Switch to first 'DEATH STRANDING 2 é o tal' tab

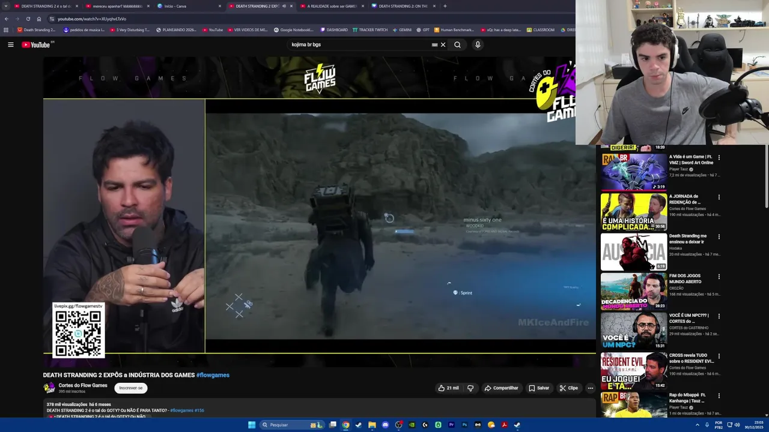[x=46, y=6]
